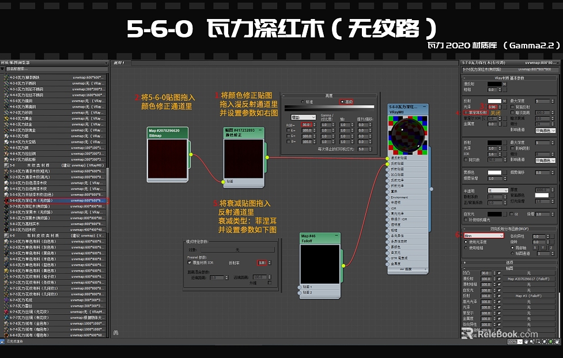
Task: Enable the GI checkbox next to self-illumination
Action: [x=511, y=214]
